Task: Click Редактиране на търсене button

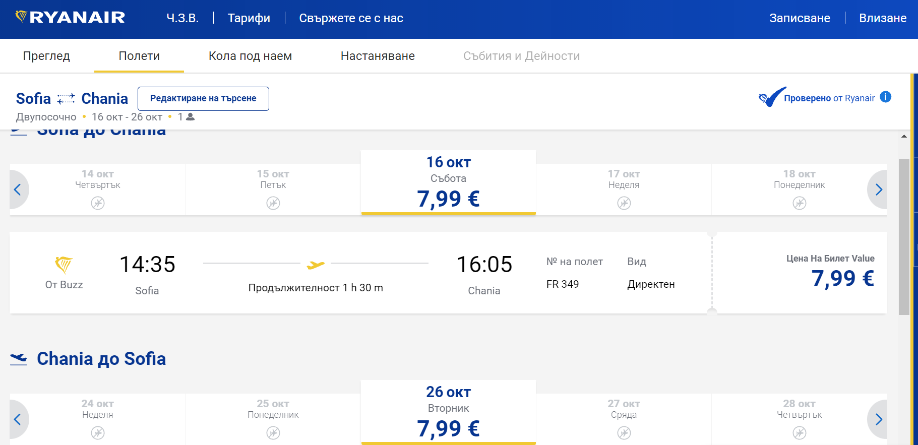Action: (x=203, y=98)
